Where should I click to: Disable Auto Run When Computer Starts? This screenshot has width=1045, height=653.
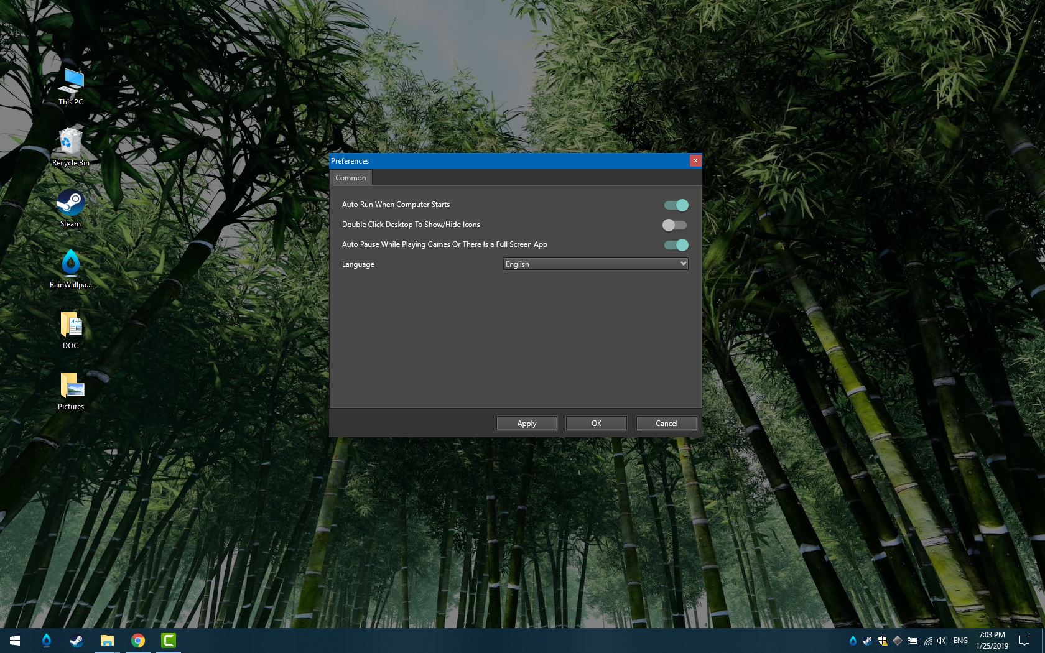(x=676, y=205)
